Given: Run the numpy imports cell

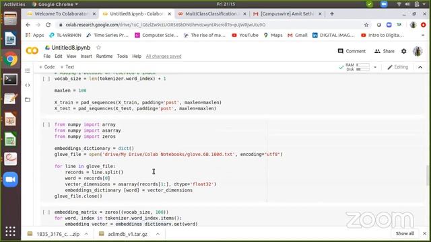Looking at the screenshot, I should [x=46, y=124].
